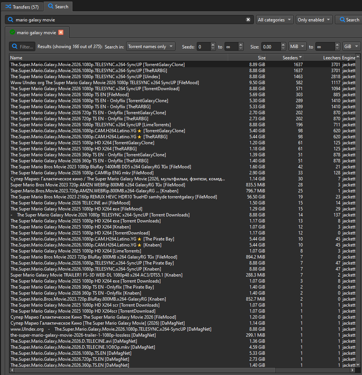Screen dimensions: 362x375
Task: Click the minimum Seeds input showing 0
Action: pos(204,47)
